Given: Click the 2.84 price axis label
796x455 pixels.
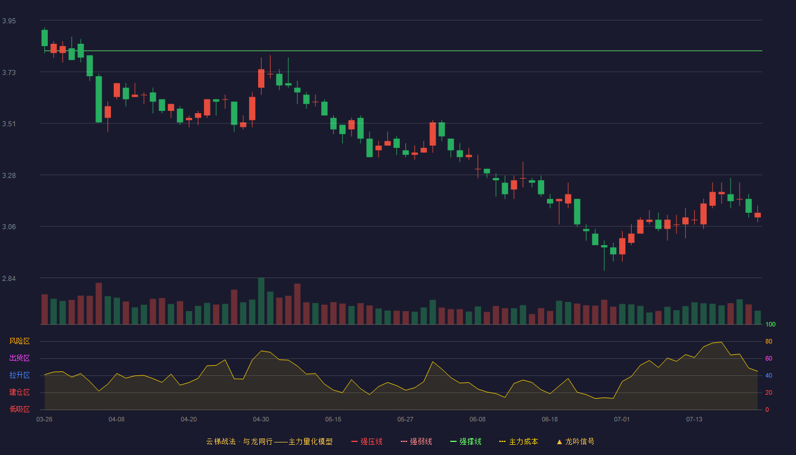Looking at the screenshot, I should (x=9, y=279).
